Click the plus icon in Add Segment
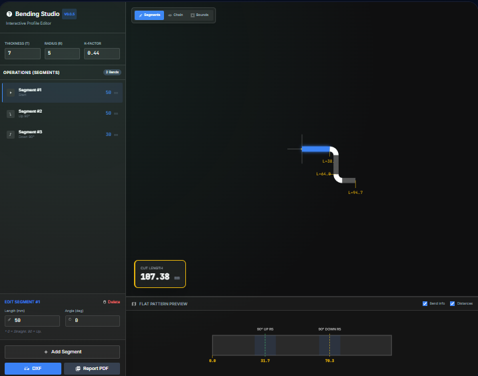Viewport: 478px width, 376px height. [x=46, y=352]
